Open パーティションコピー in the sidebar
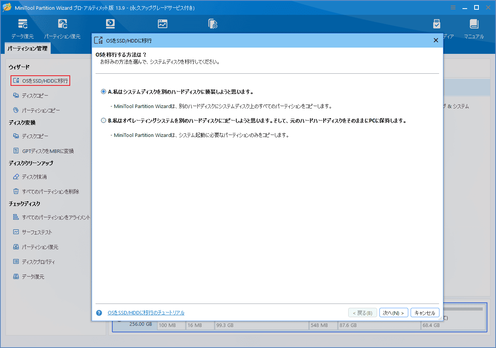Screen dimensions: 496x348 [36, 110]
